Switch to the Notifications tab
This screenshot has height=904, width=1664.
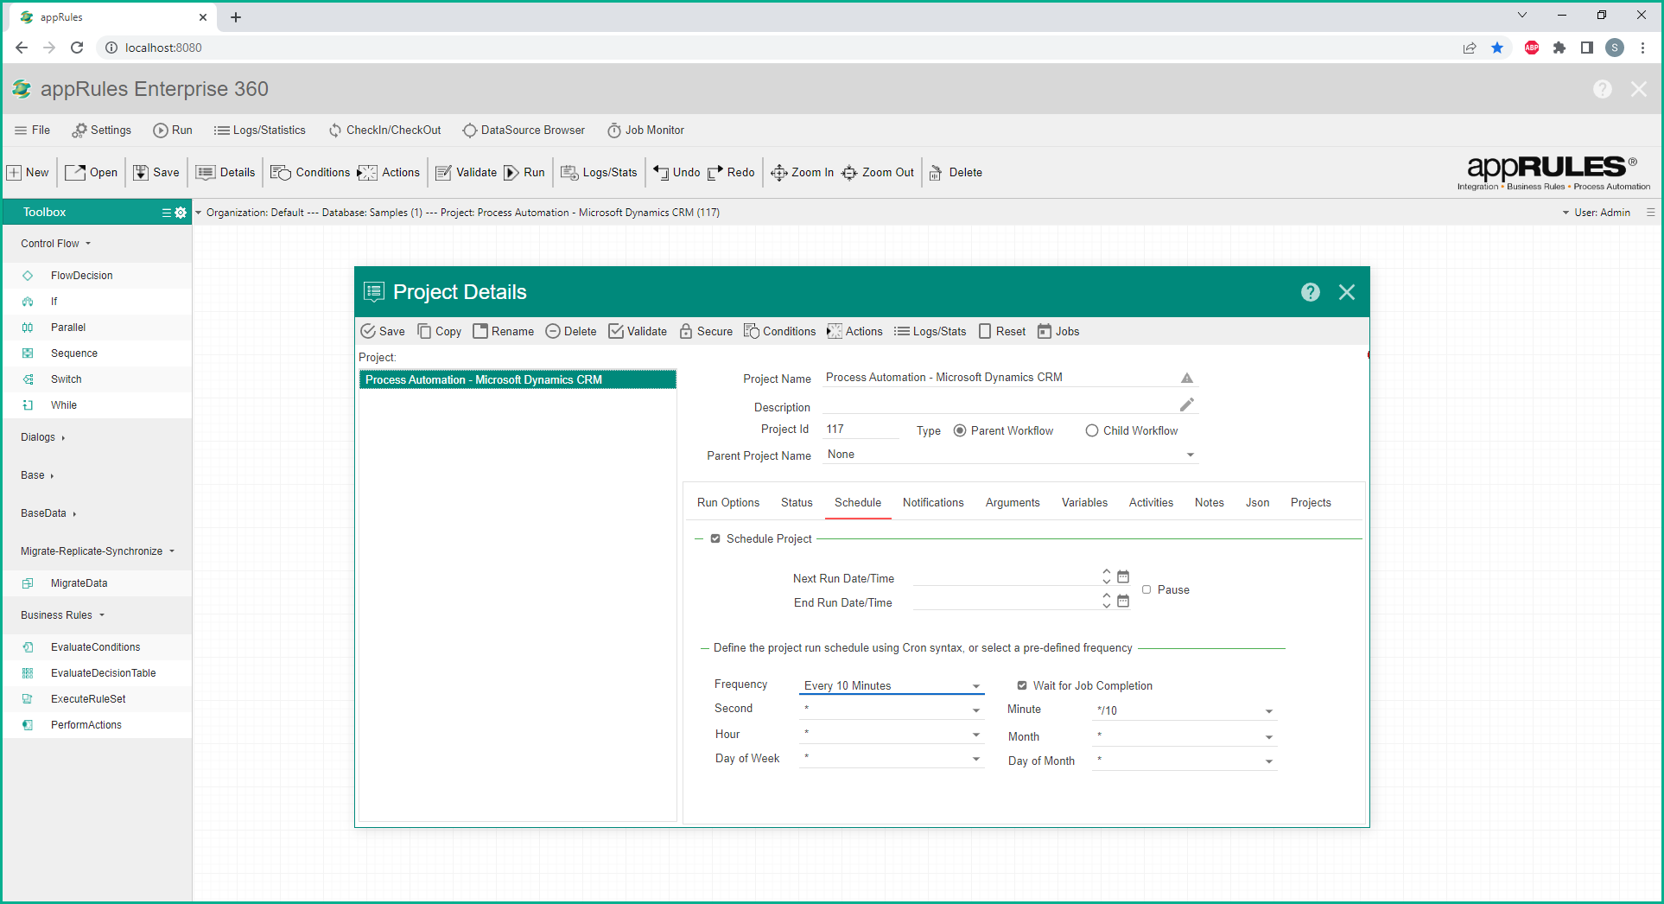[x=933, y=503]
